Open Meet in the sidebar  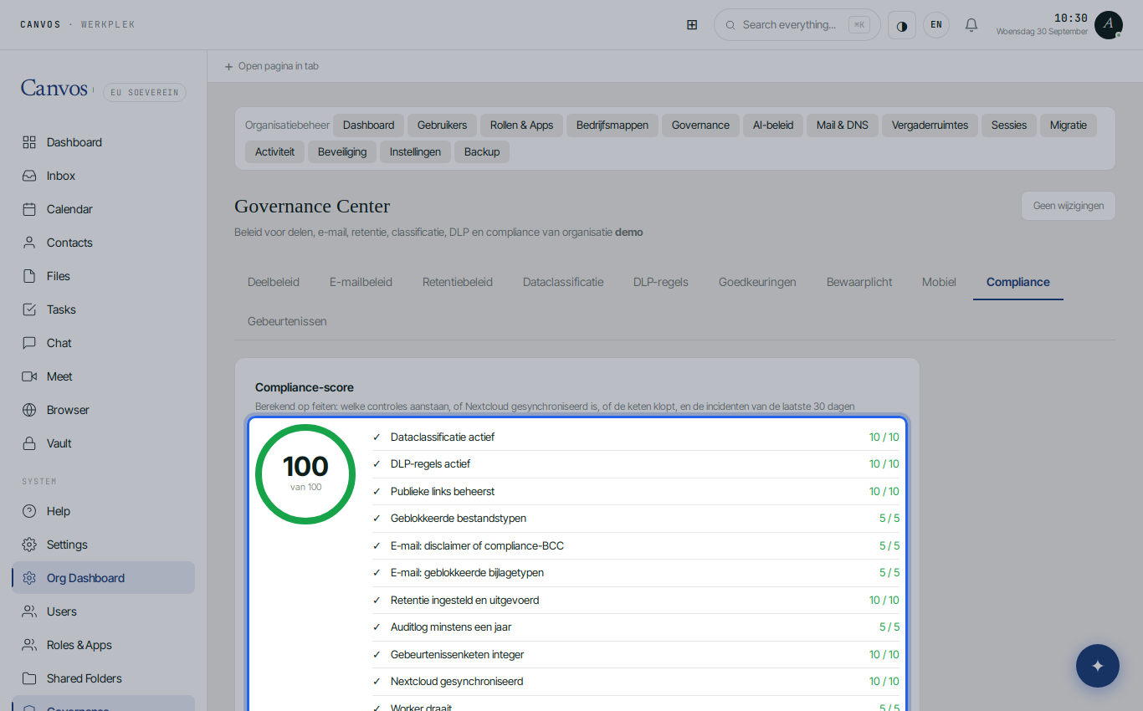tap(104, 376)
